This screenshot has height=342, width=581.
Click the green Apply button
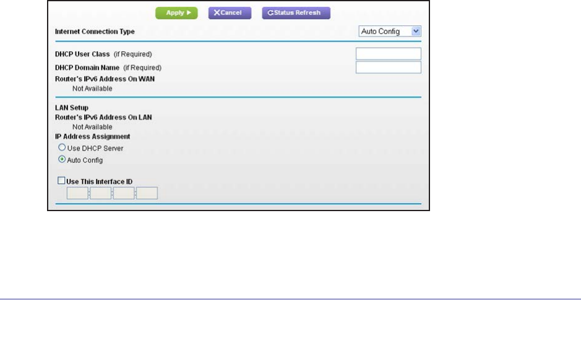tap(176, 13)
